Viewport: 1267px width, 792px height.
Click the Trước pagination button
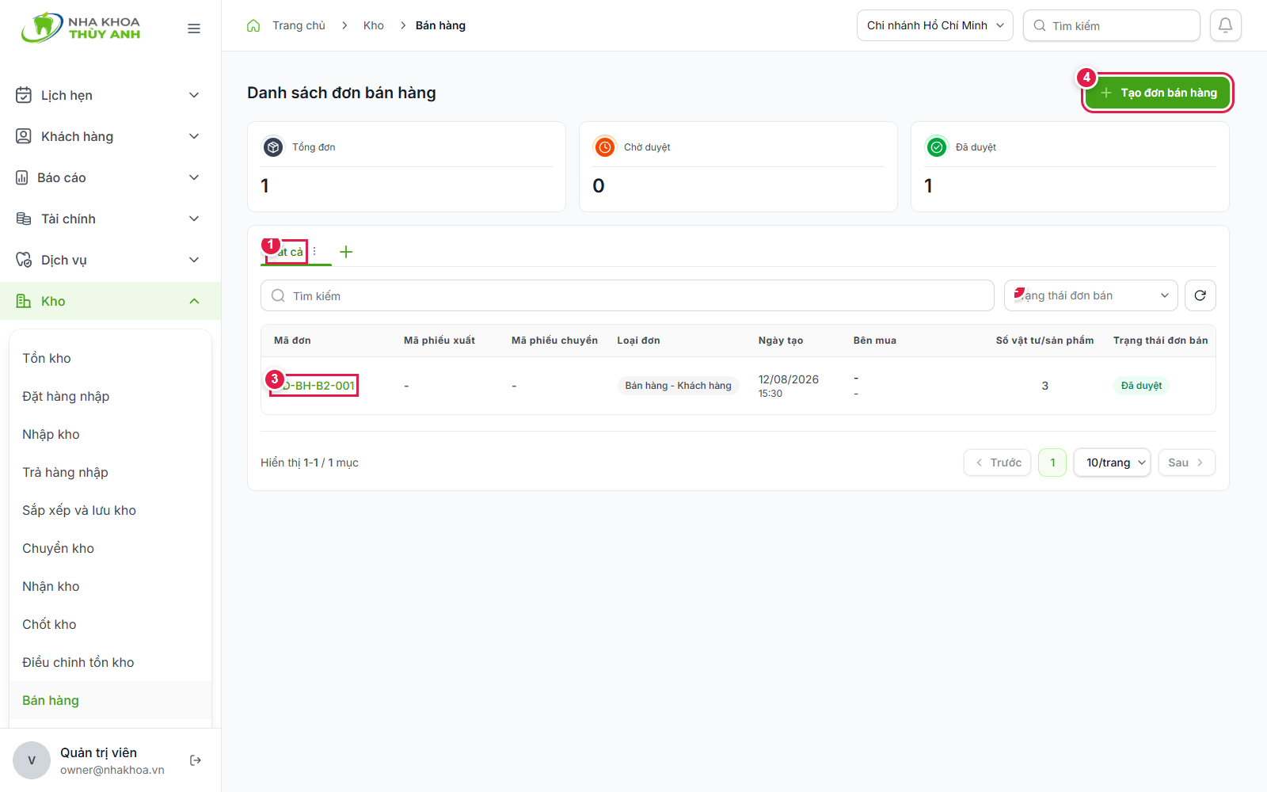click(x=998, y=463)
